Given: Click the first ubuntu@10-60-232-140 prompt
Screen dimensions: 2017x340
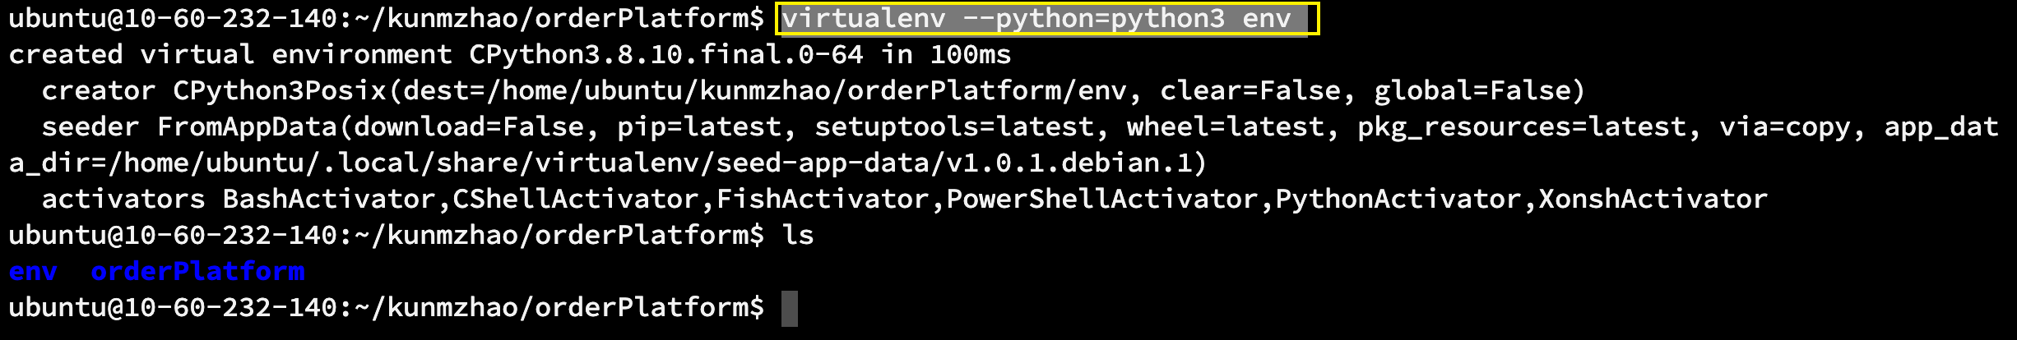Looking at the screenshot, I should (173, 19).
